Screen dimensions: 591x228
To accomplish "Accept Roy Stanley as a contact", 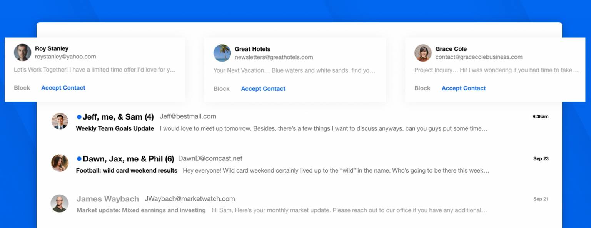I will point(63,88).
